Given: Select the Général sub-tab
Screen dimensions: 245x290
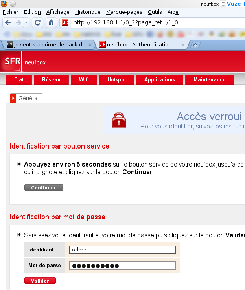Looking at the screenshot, I should [27, 98].
